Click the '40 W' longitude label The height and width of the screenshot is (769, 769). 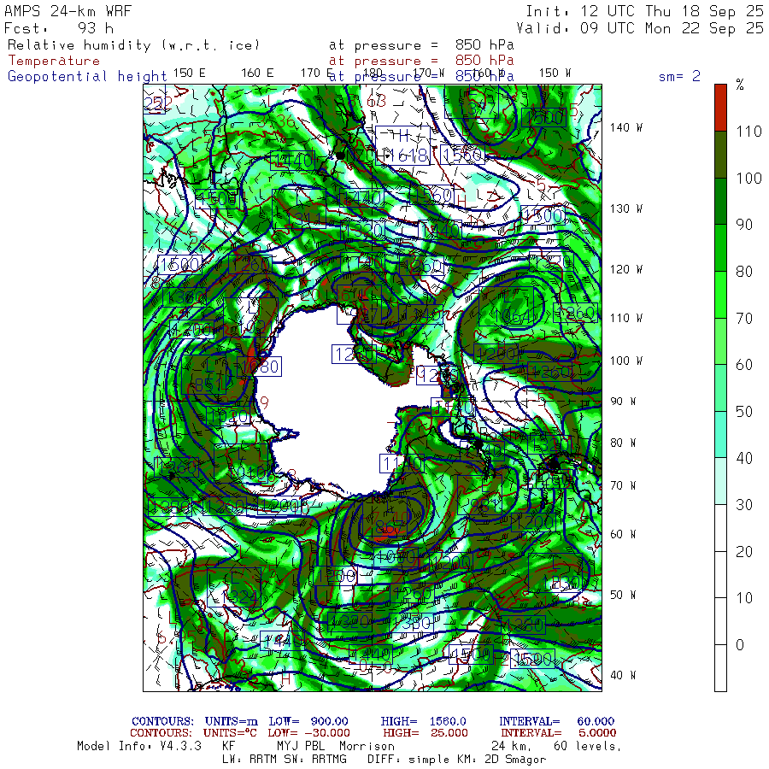coord(623,675)
